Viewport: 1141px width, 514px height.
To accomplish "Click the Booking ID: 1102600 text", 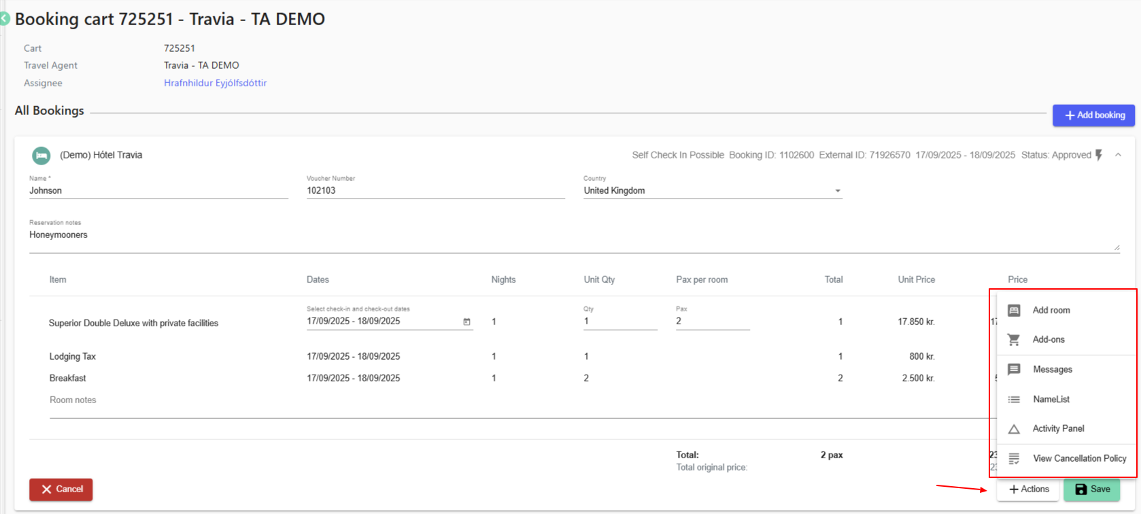I will coord(771,155).
